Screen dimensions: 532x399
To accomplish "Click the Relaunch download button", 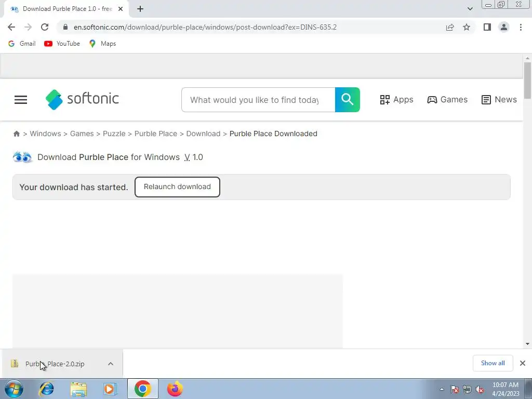I will [177, 187].
